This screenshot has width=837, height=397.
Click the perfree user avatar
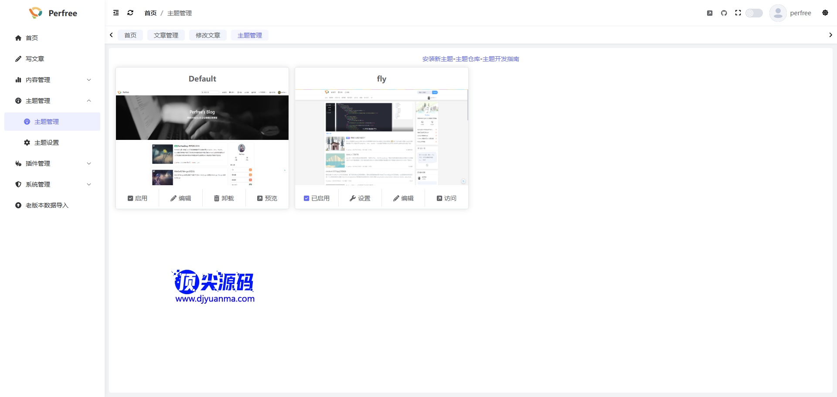[x=778, y=13]
